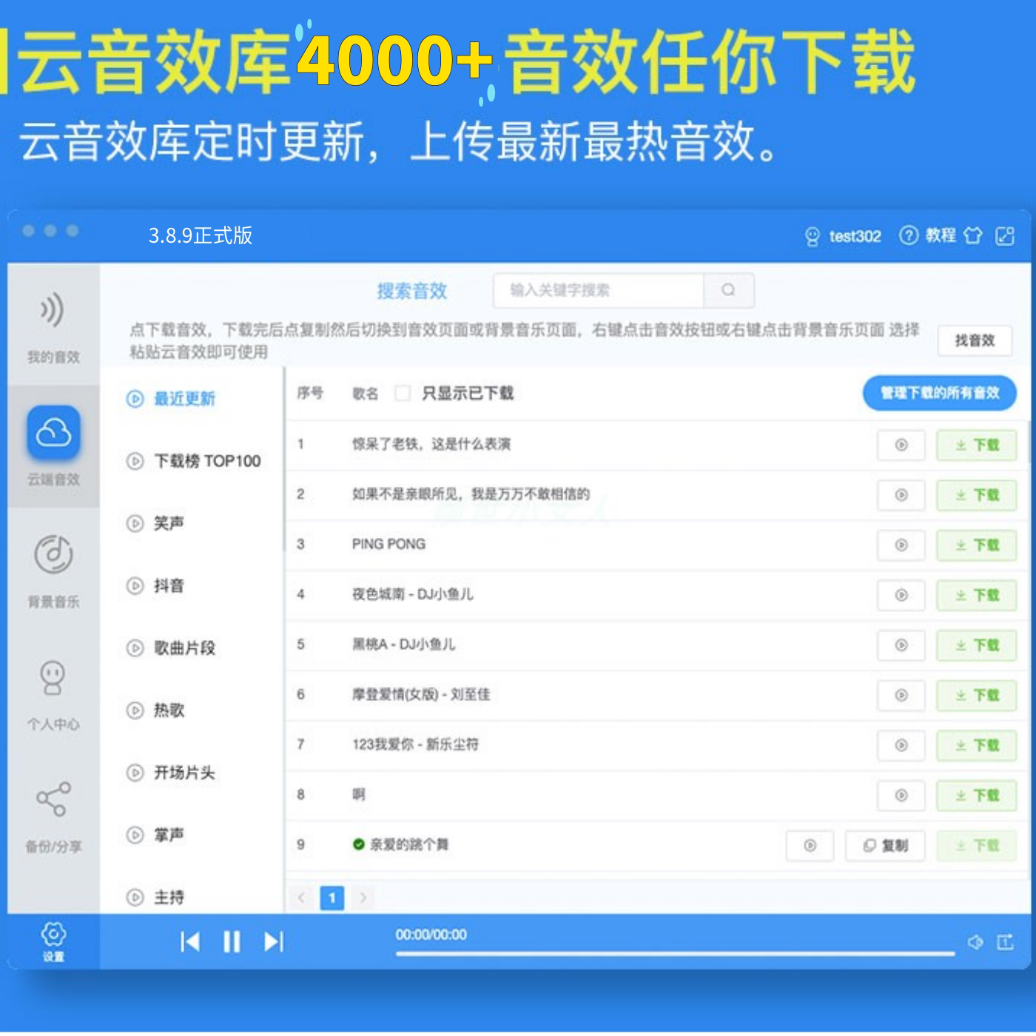Enable the 只显示已下载 checkbox

coord(403,394)
